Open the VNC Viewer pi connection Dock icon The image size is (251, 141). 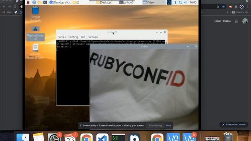point(189,137)
